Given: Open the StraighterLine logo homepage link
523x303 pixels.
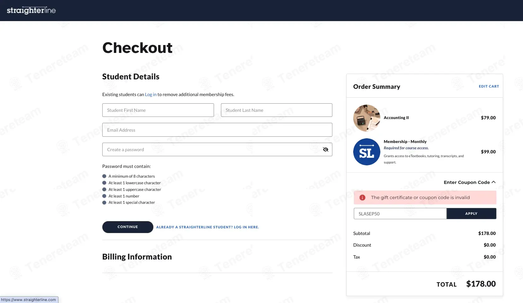Looking at the screenshot, I should pos(31,10).
